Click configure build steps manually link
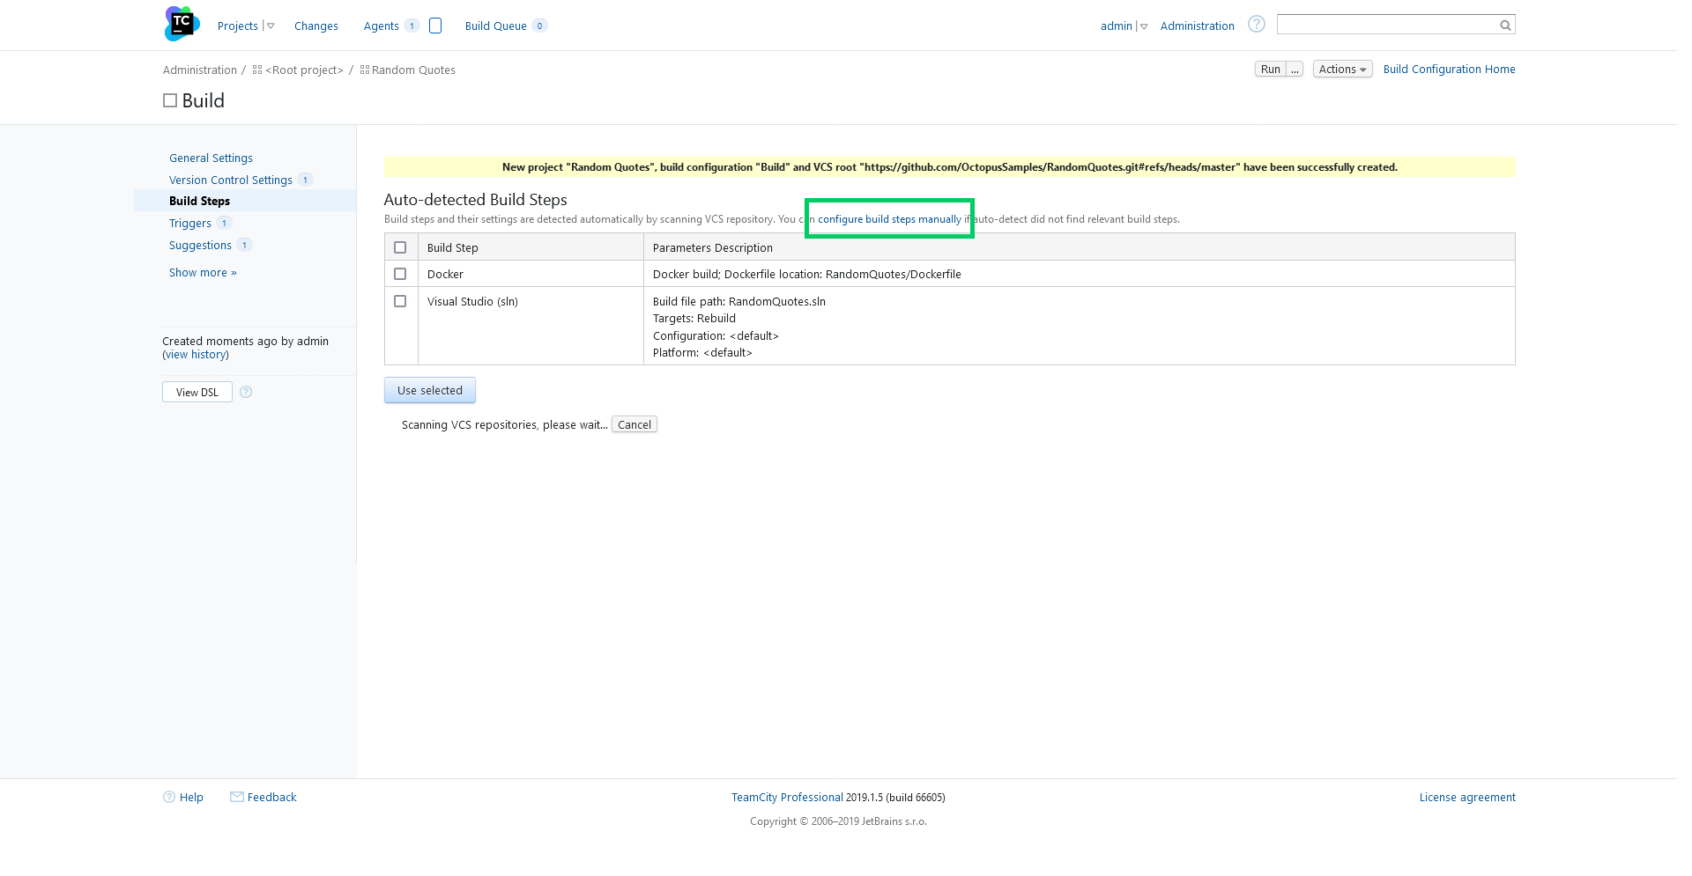1692x876 pixels. 889,219
